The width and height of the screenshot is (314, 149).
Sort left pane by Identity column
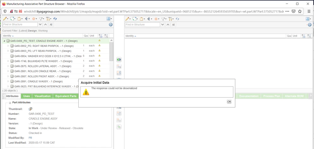click(x=42, y=36)
